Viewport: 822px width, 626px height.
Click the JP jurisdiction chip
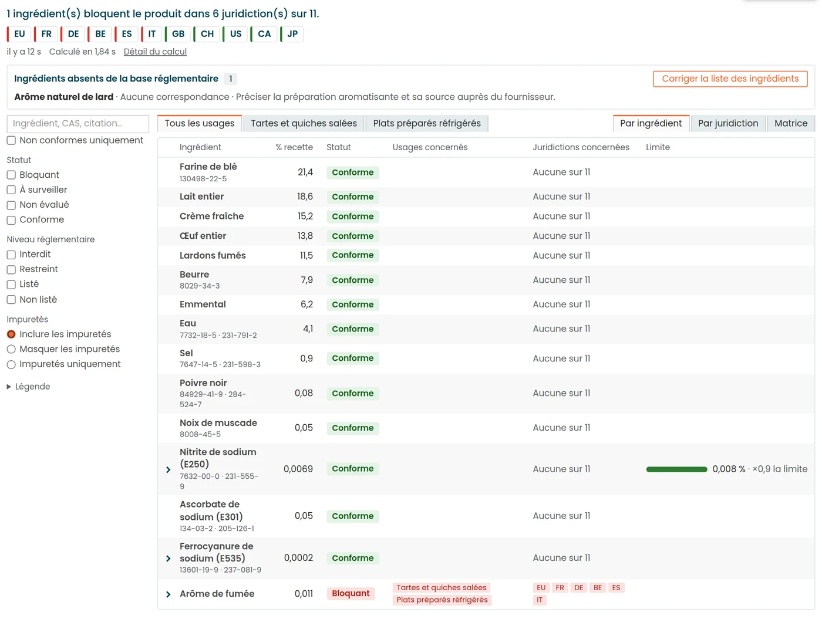click(x=292, y=34)
